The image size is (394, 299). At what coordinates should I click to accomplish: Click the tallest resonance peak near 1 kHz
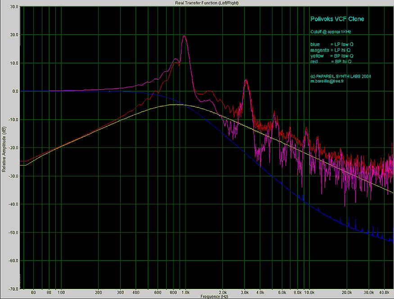coord(184,37)
